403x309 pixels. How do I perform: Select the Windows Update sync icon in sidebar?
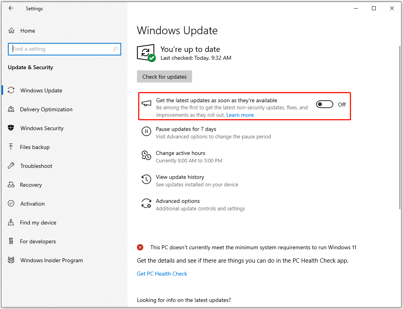pos(11,90)
